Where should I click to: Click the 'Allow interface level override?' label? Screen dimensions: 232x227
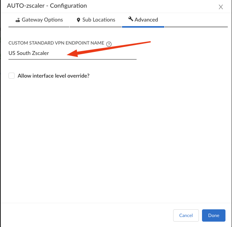click(53, 76)
